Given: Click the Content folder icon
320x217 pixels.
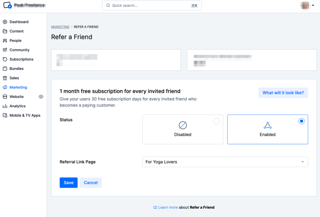Looking at the screenshot, I should (x=5, y=31).
